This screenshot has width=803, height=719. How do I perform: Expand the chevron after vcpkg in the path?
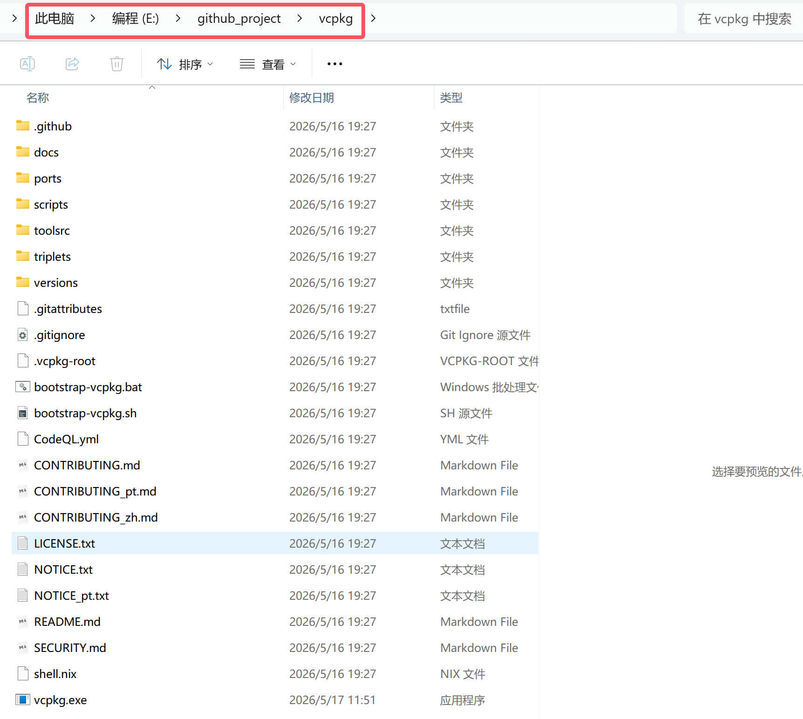coord(373,18)
